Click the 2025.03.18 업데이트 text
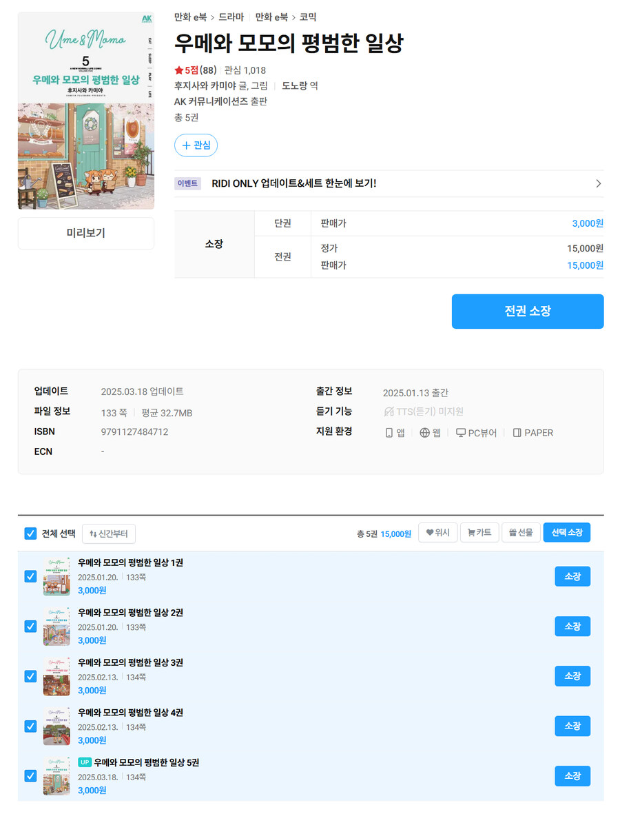Image resolution: width=620 pixels, height=814 pixels. 142,391
